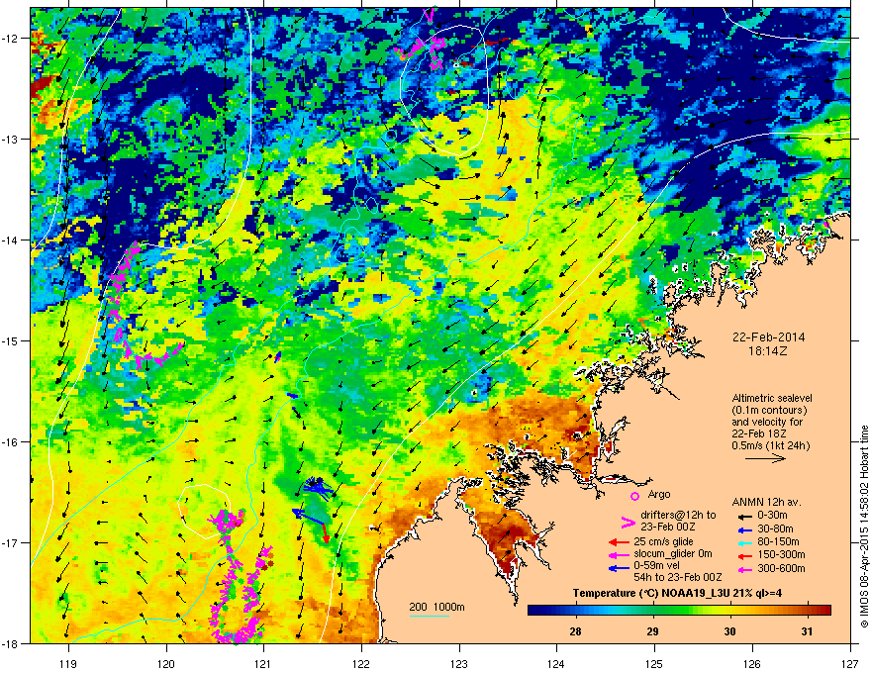Click the colorbar tick label '28'
The width and height of the screenshot is (871, 673).
(575, 631)
